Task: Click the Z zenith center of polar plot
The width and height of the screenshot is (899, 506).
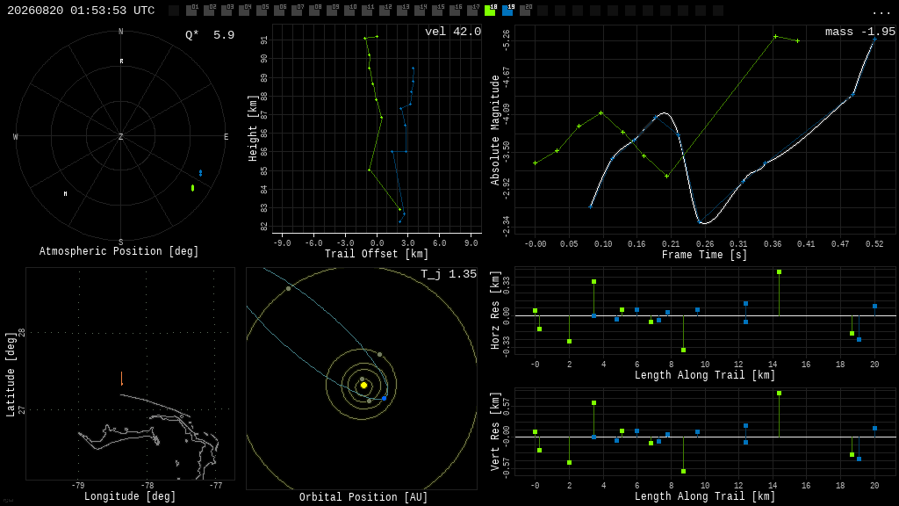Action: point(120,136)
